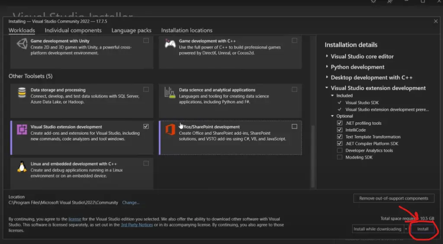Click the Install button
Screen dimensions: 443x244
[423, 229]
